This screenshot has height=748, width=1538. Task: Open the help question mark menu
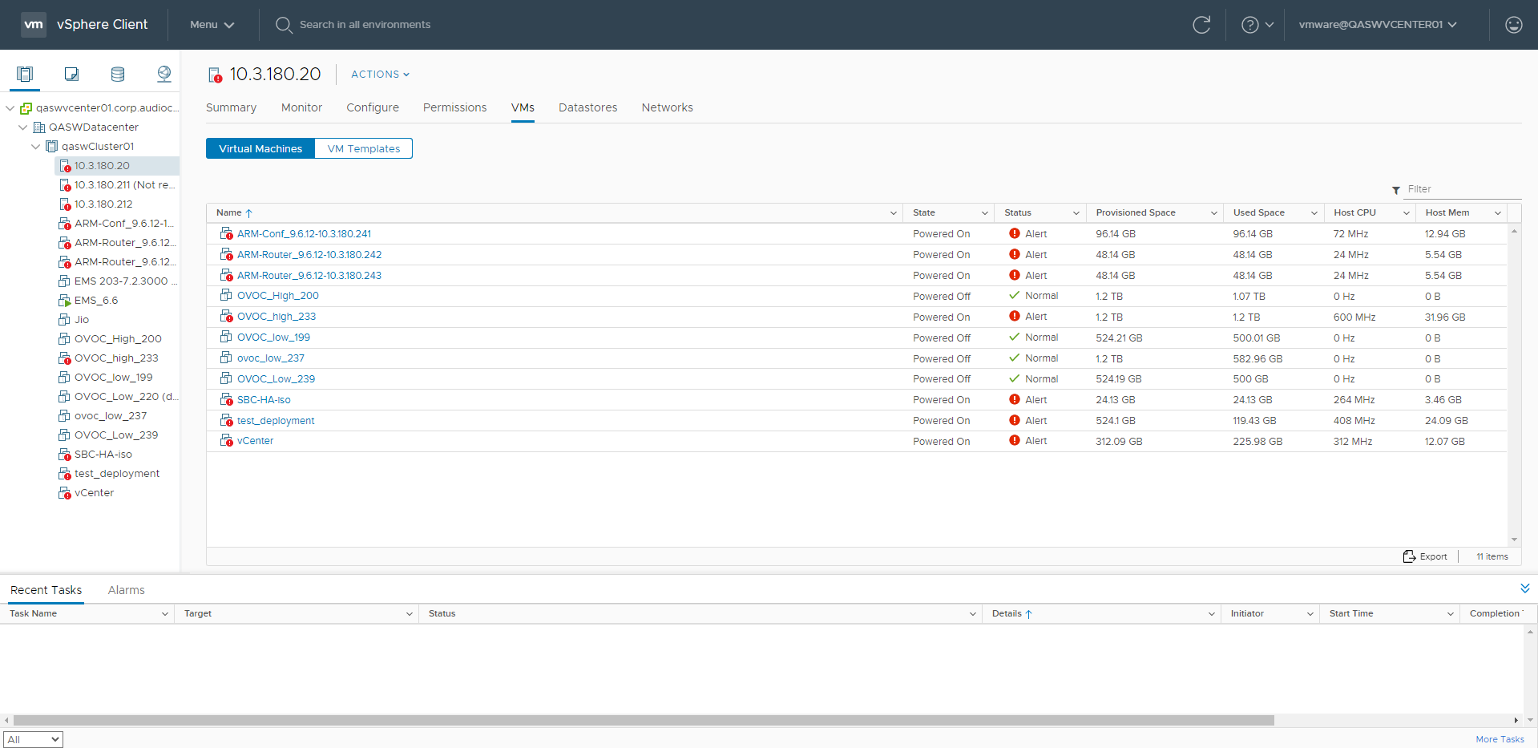pos(1256,25)
